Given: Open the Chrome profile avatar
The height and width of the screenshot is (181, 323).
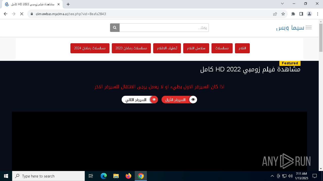Looking at the screenshot, I should 309,14.
